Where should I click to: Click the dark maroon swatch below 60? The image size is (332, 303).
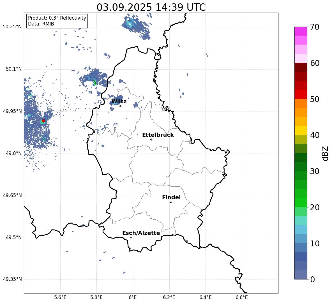301,67
